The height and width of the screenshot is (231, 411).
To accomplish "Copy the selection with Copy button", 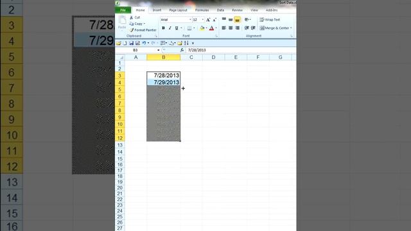I will pyautogui.click(x=136, y=24).
